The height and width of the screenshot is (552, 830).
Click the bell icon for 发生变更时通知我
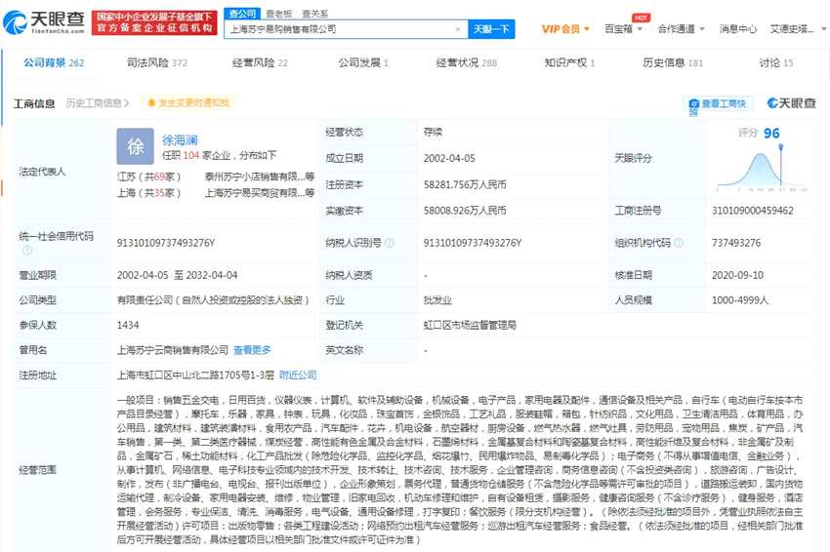(x=151, y=102)
